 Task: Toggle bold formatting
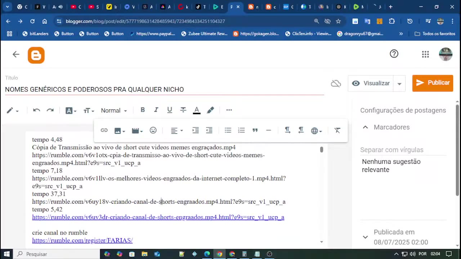143,110
